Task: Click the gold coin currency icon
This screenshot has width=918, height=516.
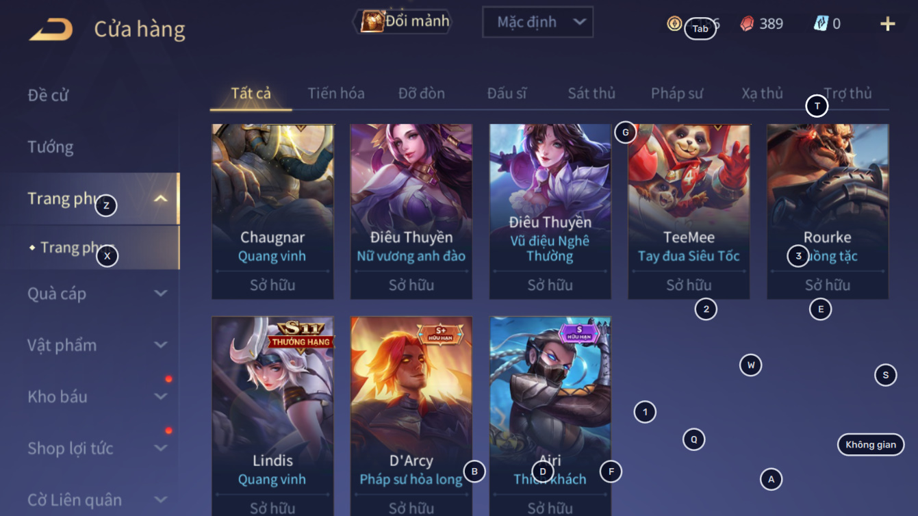Action: pos(674,24)
